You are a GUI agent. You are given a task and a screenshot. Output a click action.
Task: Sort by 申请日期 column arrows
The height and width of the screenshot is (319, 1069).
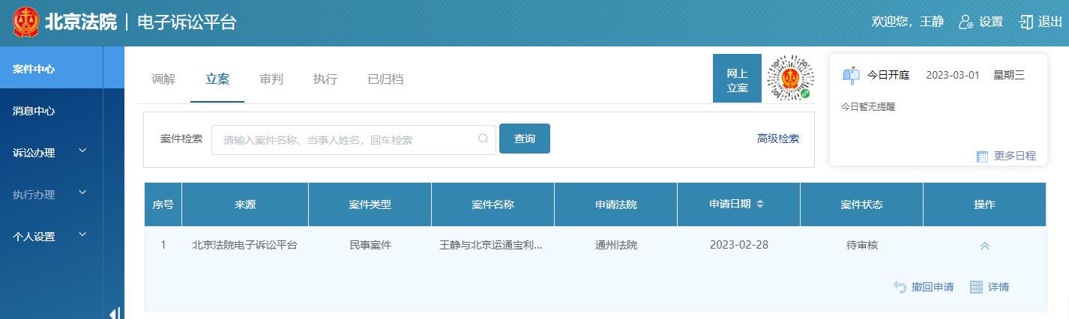(x=760, y=204)
